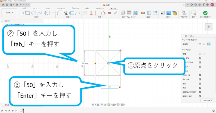Select the Circle tool
Screen dimensions: 216x113
(x=34, y=13)
